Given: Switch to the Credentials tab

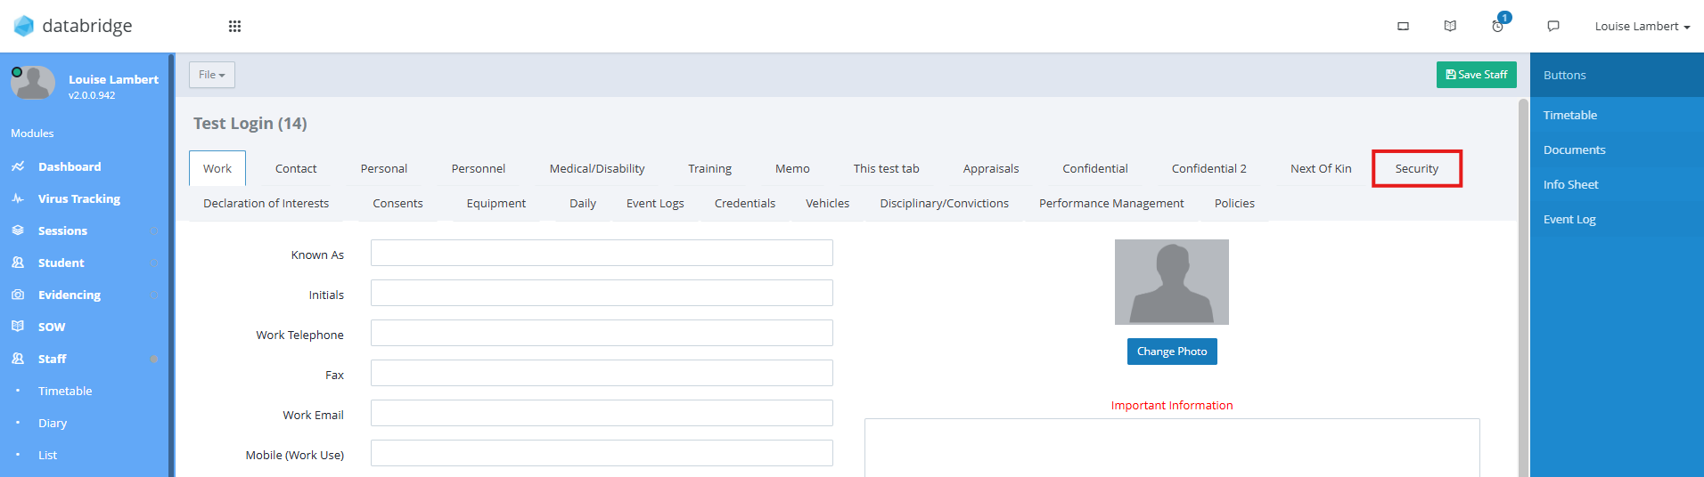Looking at the screenshot, I should tap(745, 203).
